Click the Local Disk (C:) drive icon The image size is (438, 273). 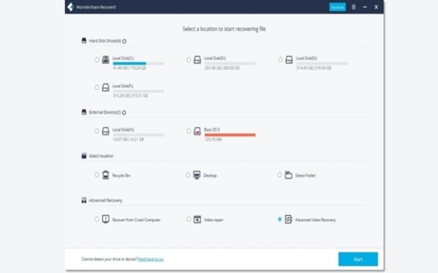tap(106, 60)
